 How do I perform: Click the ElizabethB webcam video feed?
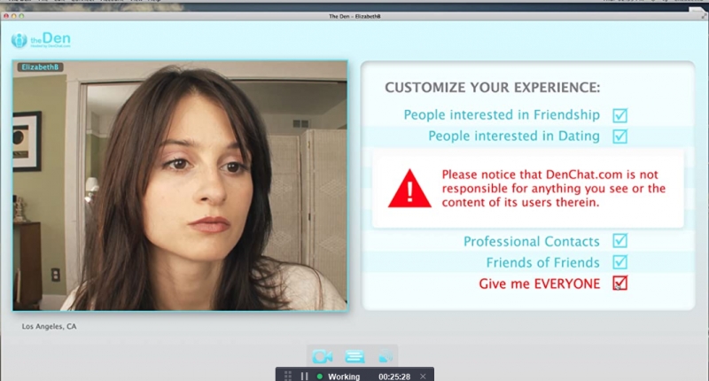(x=180, y=186)
